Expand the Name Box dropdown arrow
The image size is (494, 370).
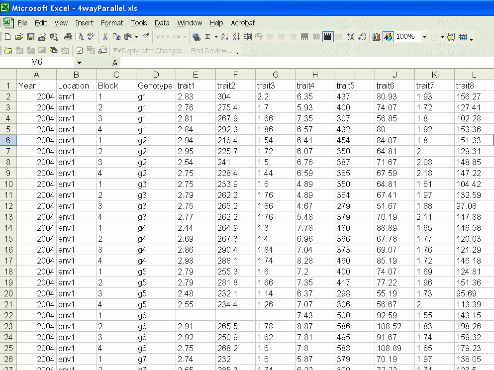[x=79, y=63]
